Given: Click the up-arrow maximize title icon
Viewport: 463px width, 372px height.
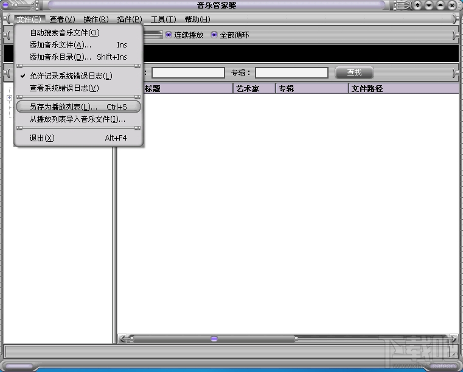Looking at the screenshot, I should 440,5.
